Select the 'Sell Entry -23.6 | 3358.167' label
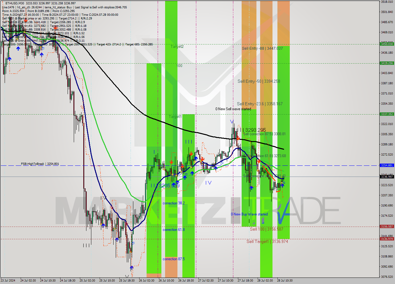The image size is (395, 284). pos(260,104)
